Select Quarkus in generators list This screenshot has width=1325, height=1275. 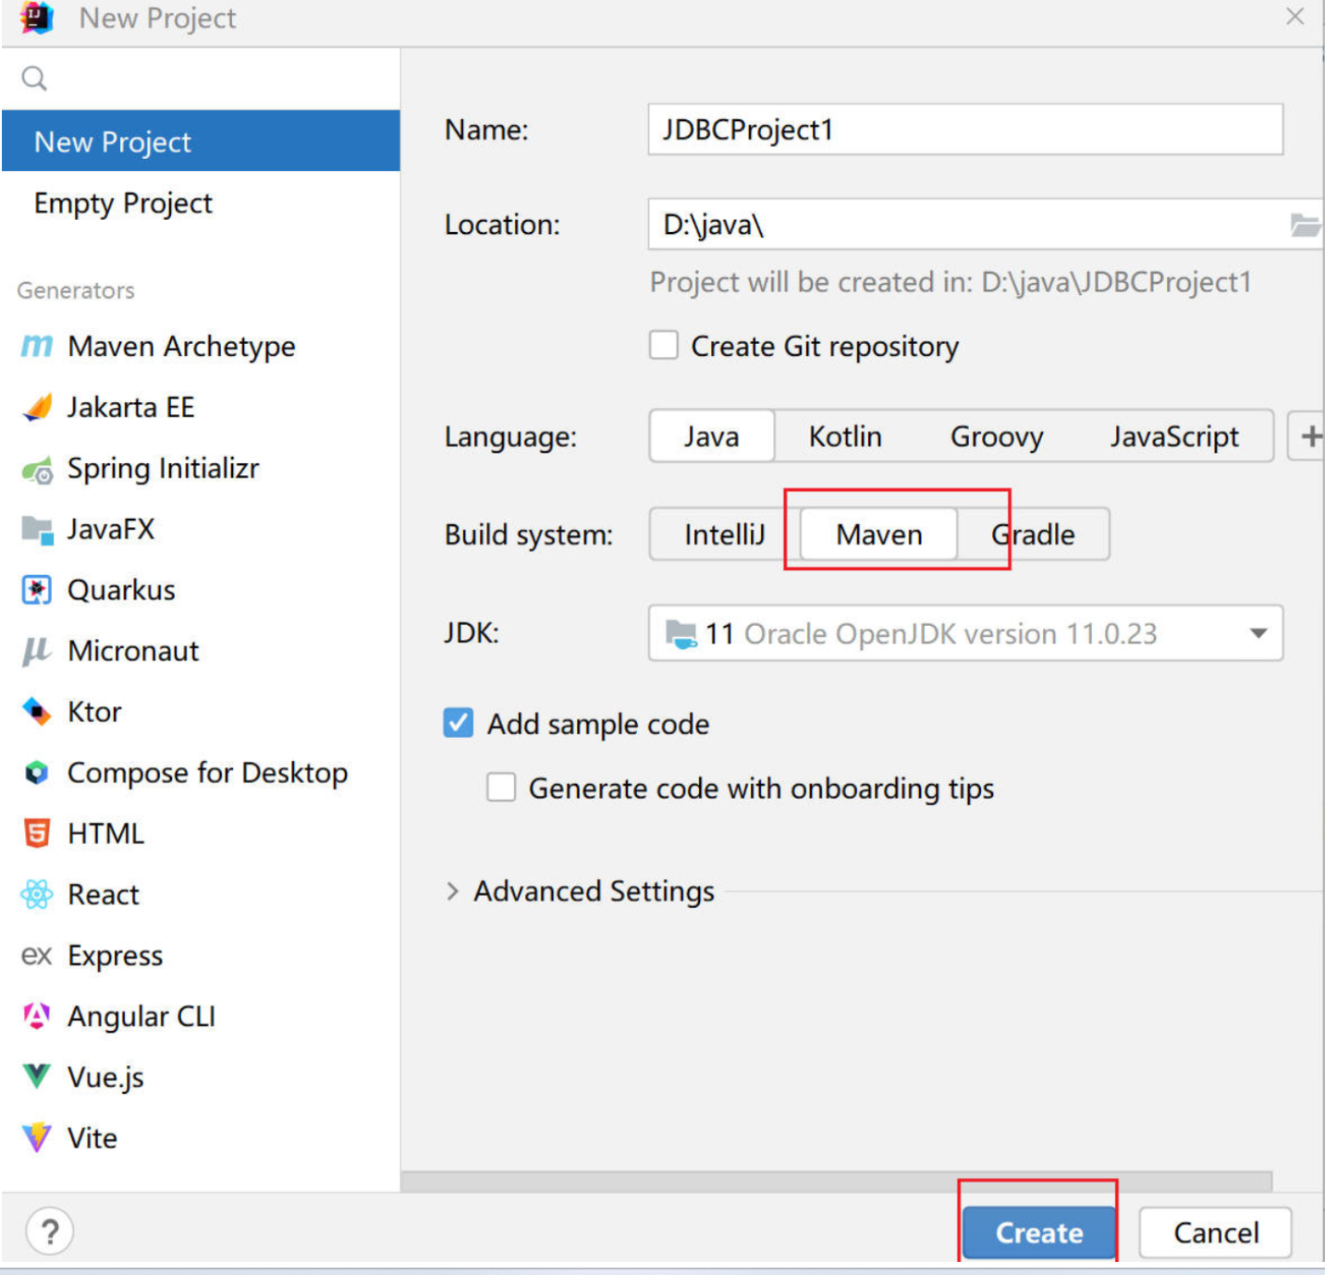[x=201, y=590]
